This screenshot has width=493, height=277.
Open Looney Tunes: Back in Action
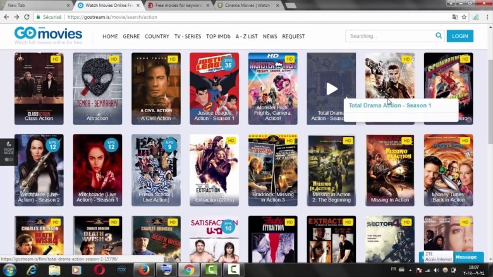[x=448, y=170]
